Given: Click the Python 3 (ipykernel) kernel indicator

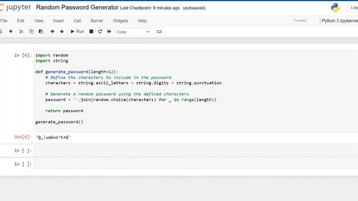Looking at the screenshot, I should click(340, 21).
